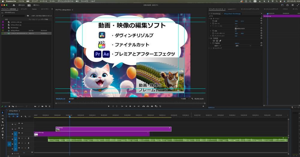
Task: Expand the Scale property
Action: [x=211, y=24]
